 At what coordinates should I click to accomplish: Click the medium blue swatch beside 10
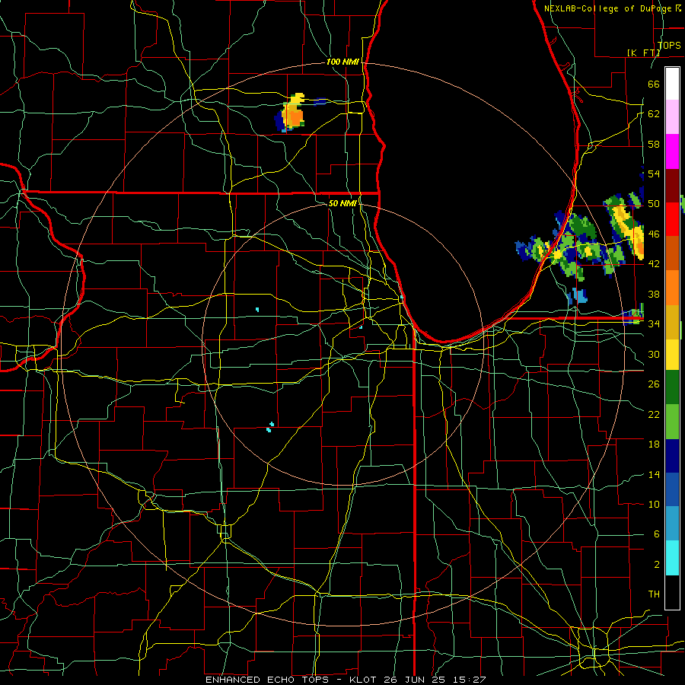point(672,490)
